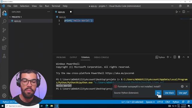Click line number 2 in editor gutter

point(59,24)
